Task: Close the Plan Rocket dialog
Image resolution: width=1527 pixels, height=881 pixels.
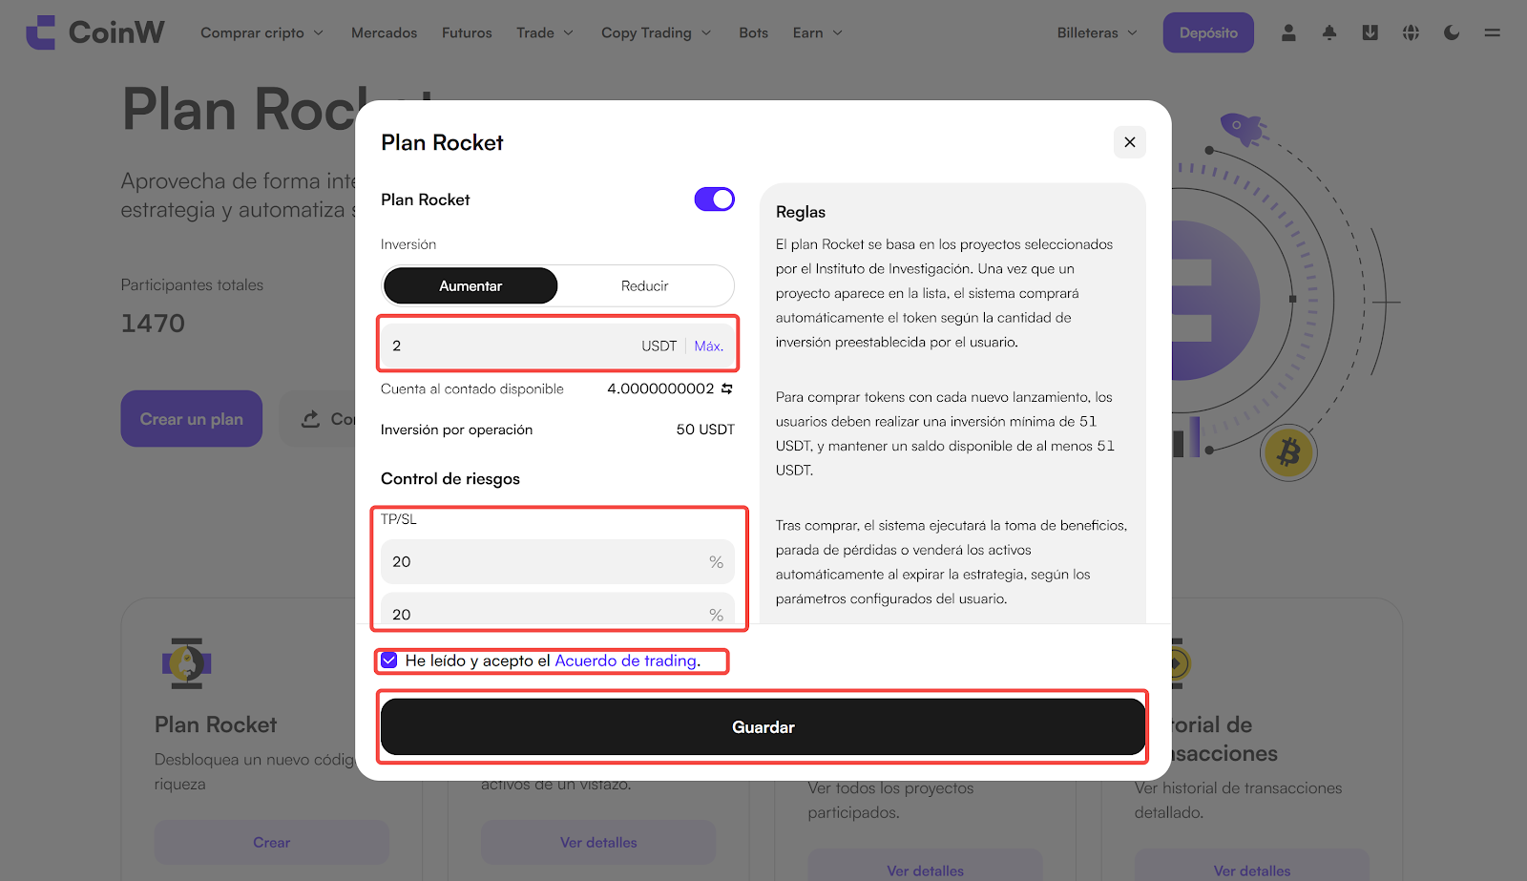Action: coord(1129,142)
